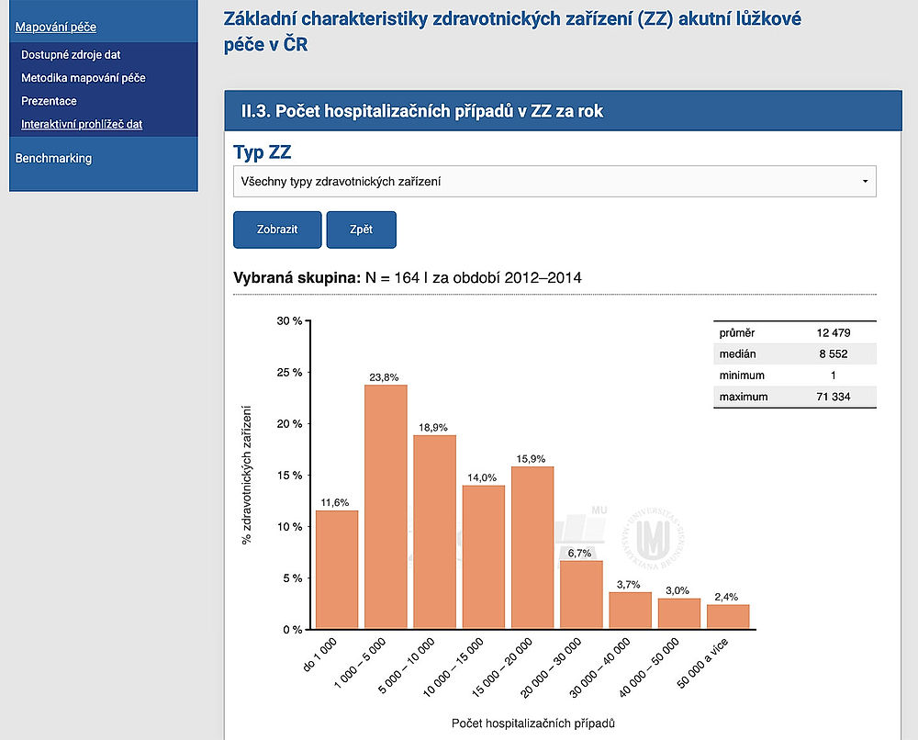
Task: Choose the 3,0% bar for 40 000 – 50 000
Action: [678, 613]
